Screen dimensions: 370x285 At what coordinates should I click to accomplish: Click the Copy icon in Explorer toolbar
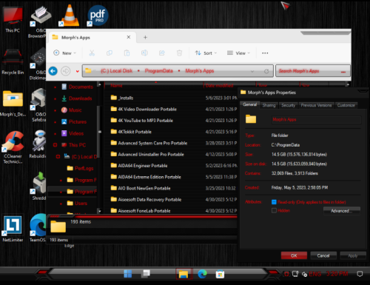click(x=110, y=53)
